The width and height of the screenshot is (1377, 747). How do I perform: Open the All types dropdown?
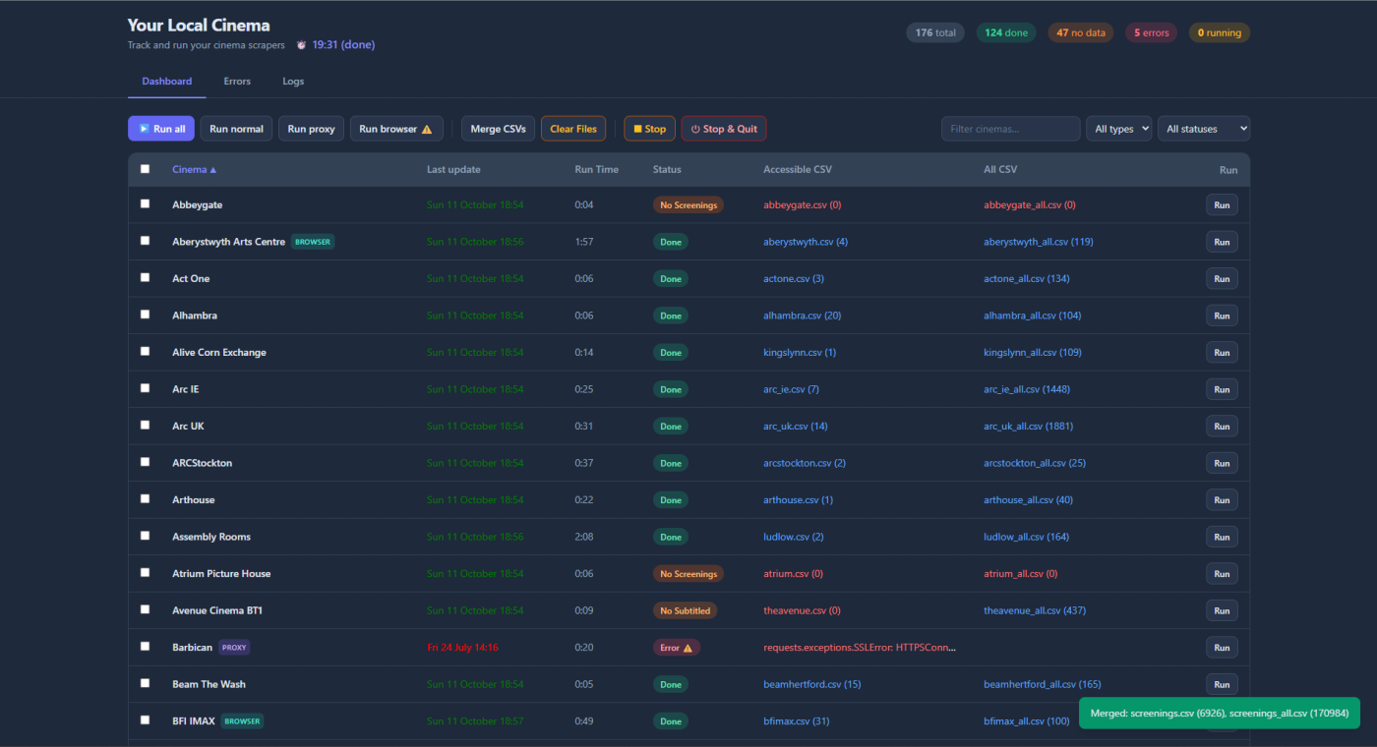pyautogui.click(x=1118, y=129)
